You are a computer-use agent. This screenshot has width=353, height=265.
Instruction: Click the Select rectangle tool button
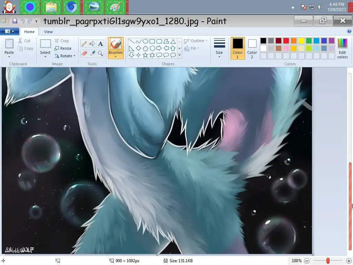click(x=45, y=44)
